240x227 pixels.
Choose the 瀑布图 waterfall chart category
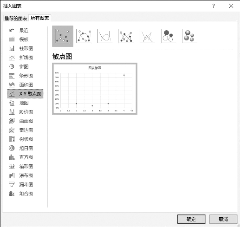tap(21, 175)
